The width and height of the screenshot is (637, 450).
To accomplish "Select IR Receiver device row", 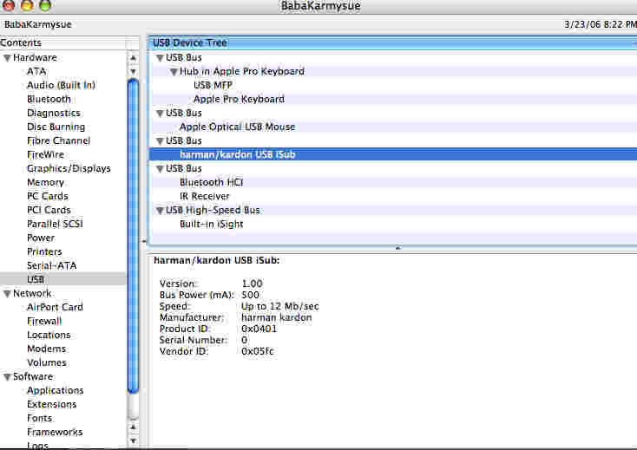I will (393, 196).
